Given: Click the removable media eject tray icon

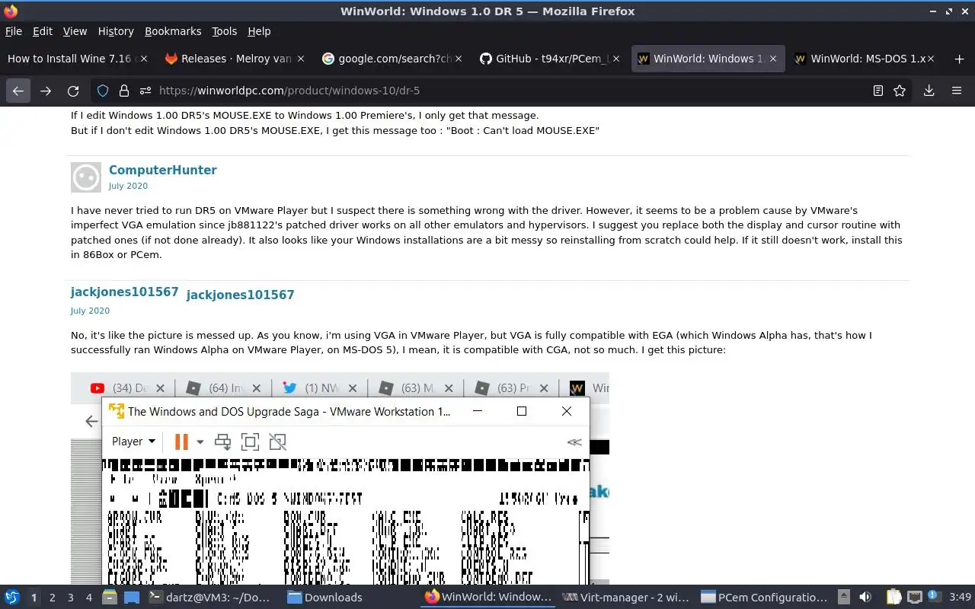Looking at the screenshot, I should (844, 598).
